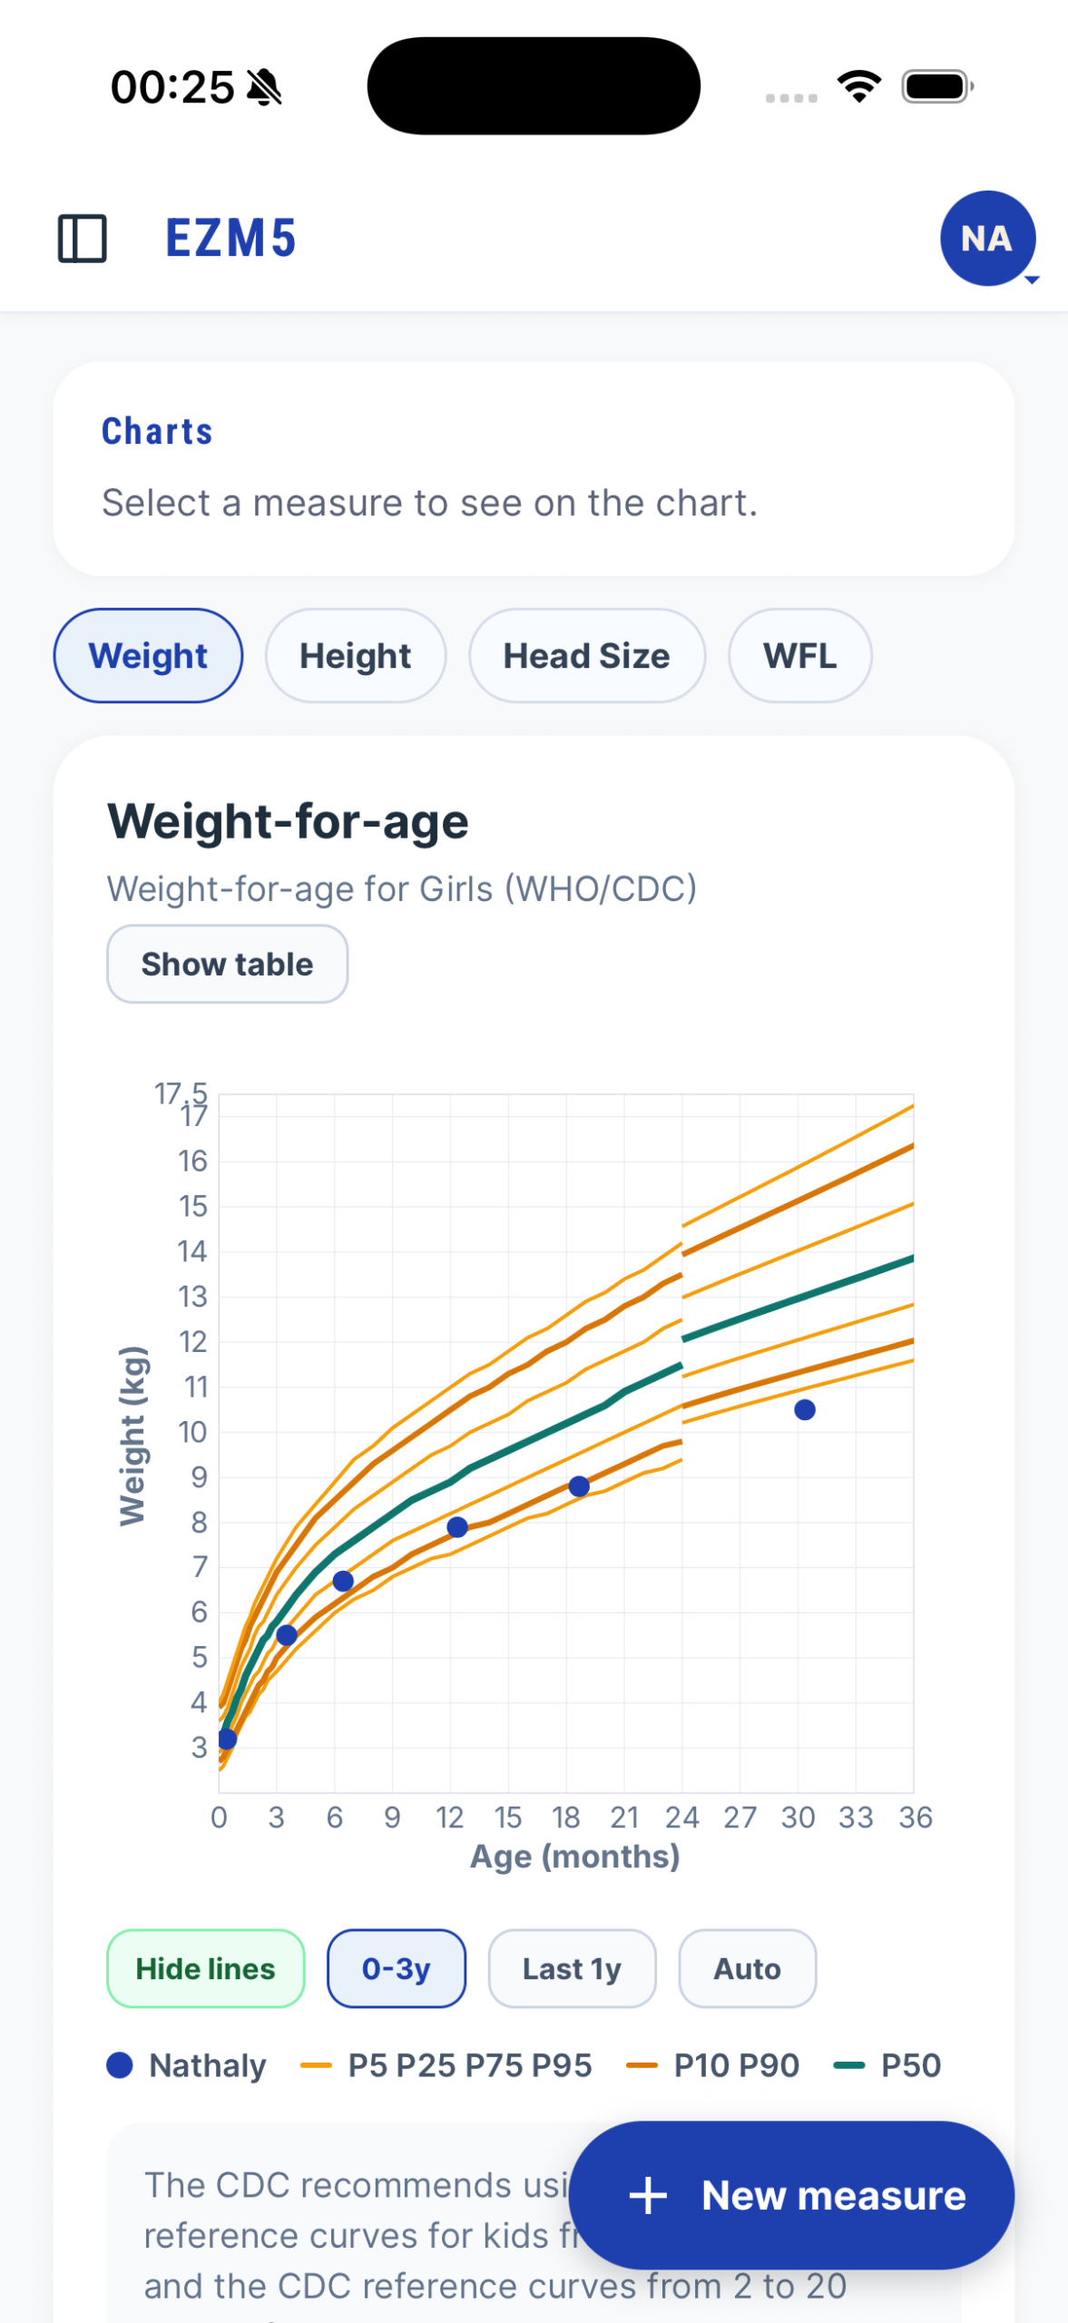Click the data point near 18 months

[x=579, y=1485]
